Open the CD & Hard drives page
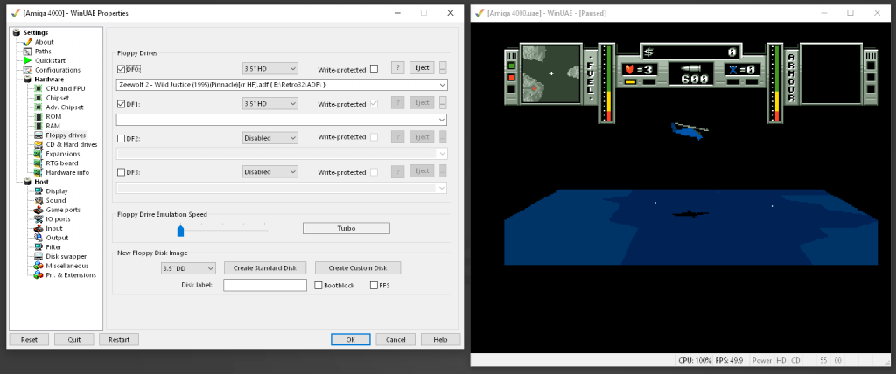Screen dimensions: 896x374 coord(72,144)
